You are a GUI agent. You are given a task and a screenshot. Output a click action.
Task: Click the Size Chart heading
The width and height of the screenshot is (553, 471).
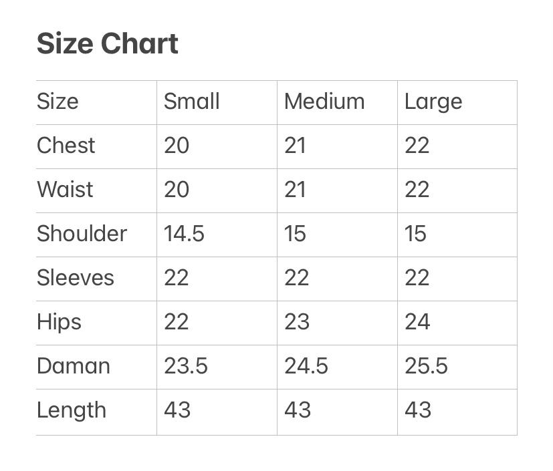tap(107, 44)
